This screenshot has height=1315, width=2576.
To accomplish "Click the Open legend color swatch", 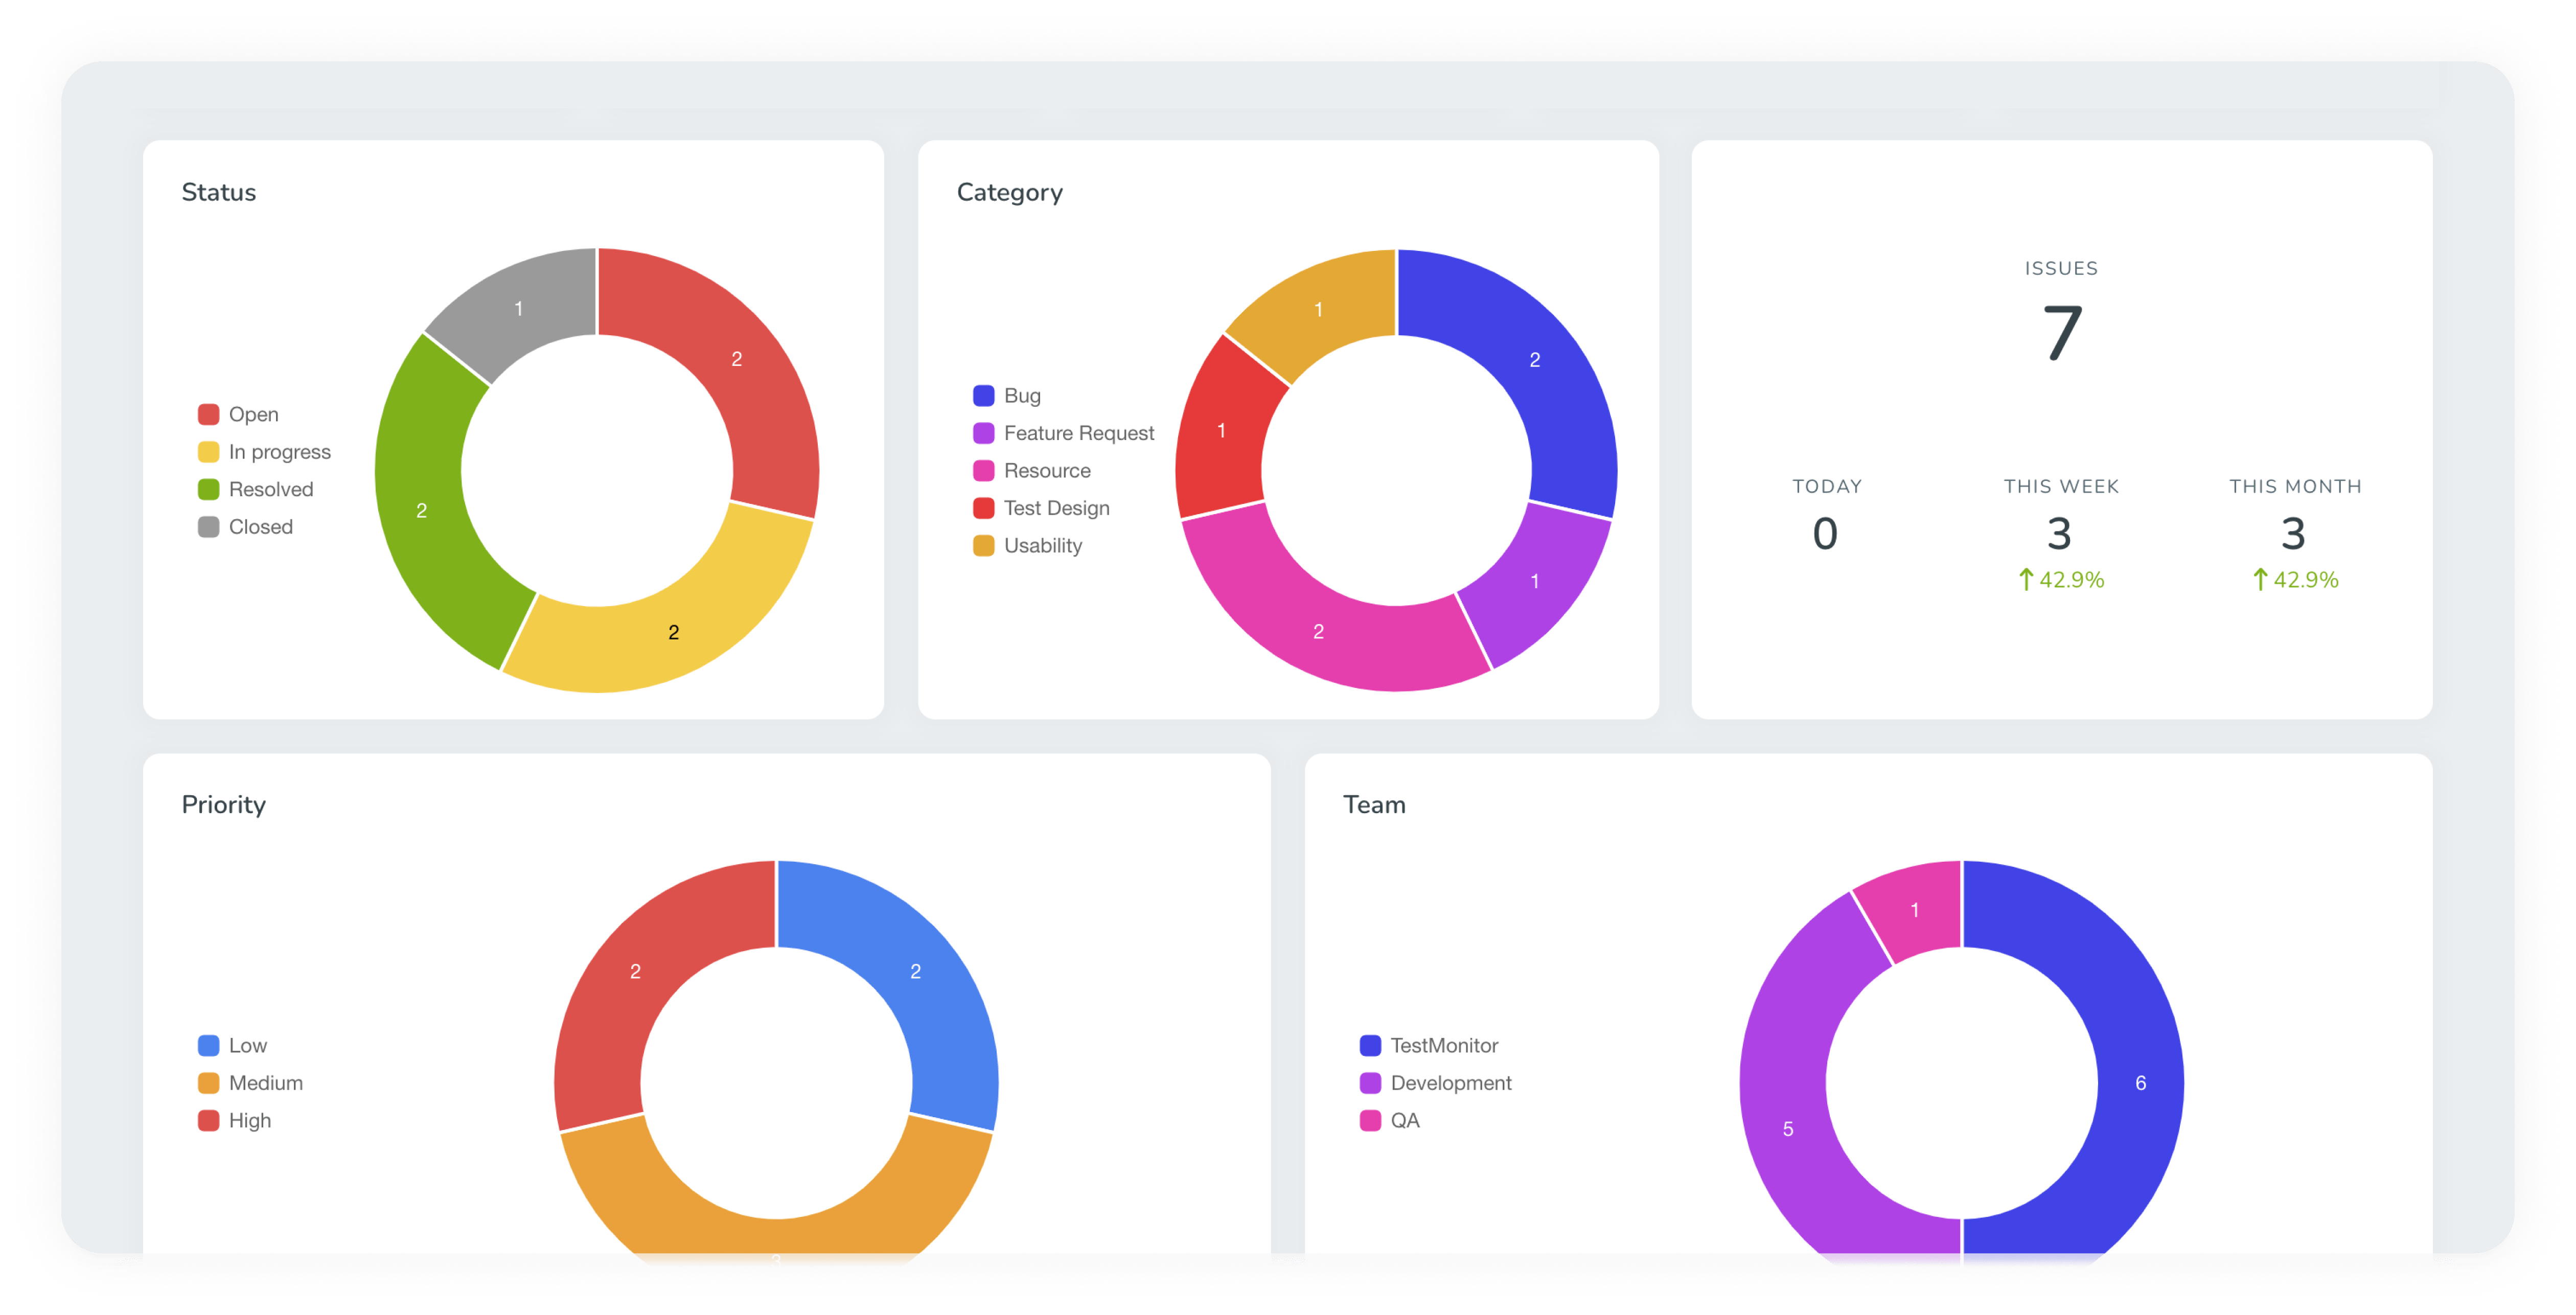I will coord(208,414).
